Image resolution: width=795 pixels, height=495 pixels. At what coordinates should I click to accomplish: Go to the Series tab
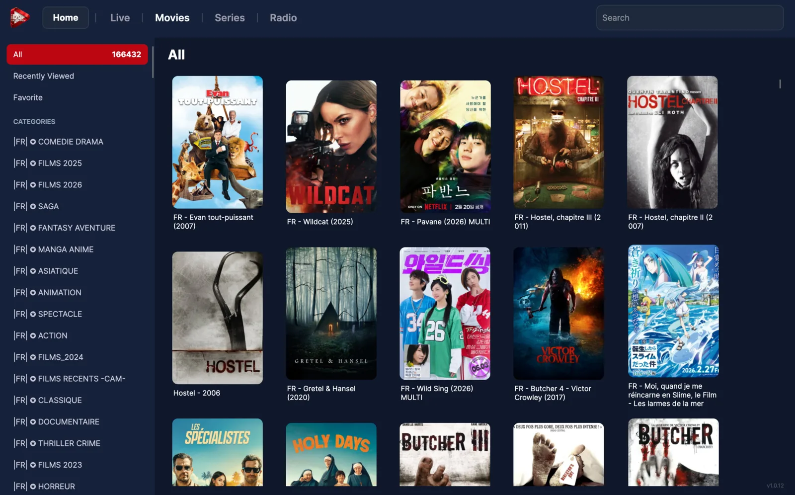tap(230, 18)
